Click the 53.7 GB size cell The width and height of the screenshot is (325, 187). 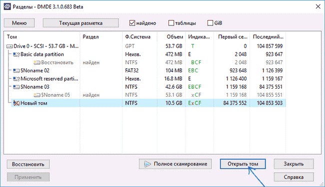pyautogui.click(x=173, y=46)
